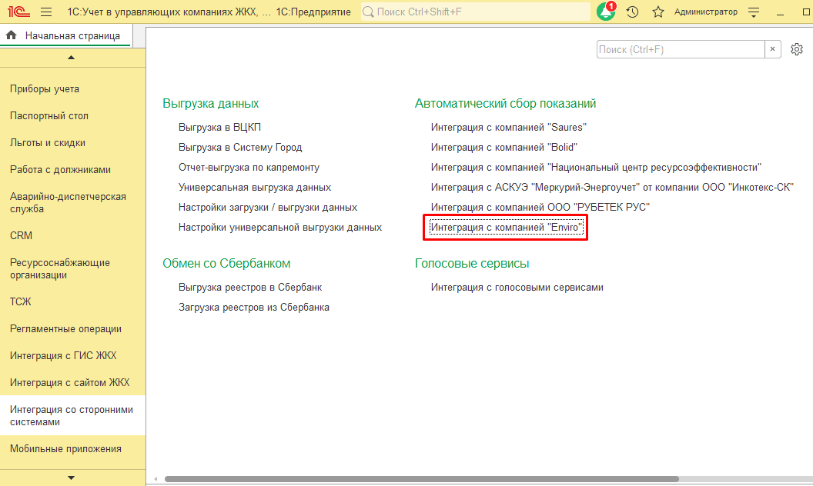Open the Льготы и скидки section
This screenshot has height=486, width=813.
48,142
